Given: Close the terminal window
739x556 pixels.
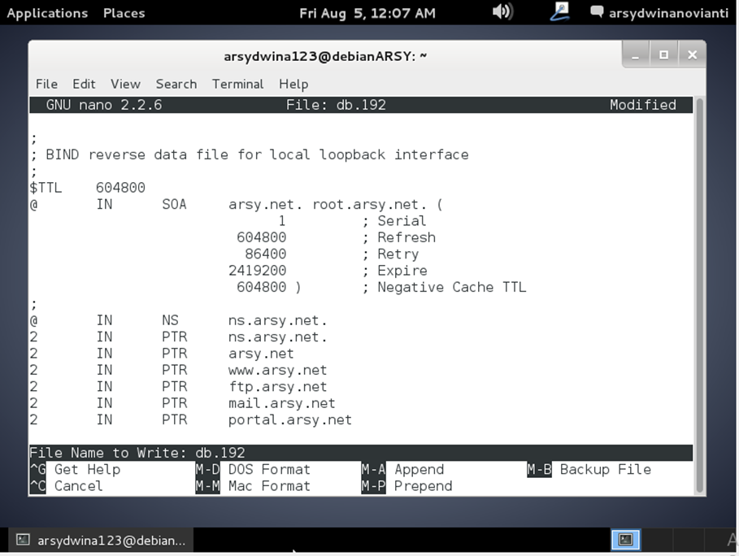Looking at the screenshot, I should (692, 55).
